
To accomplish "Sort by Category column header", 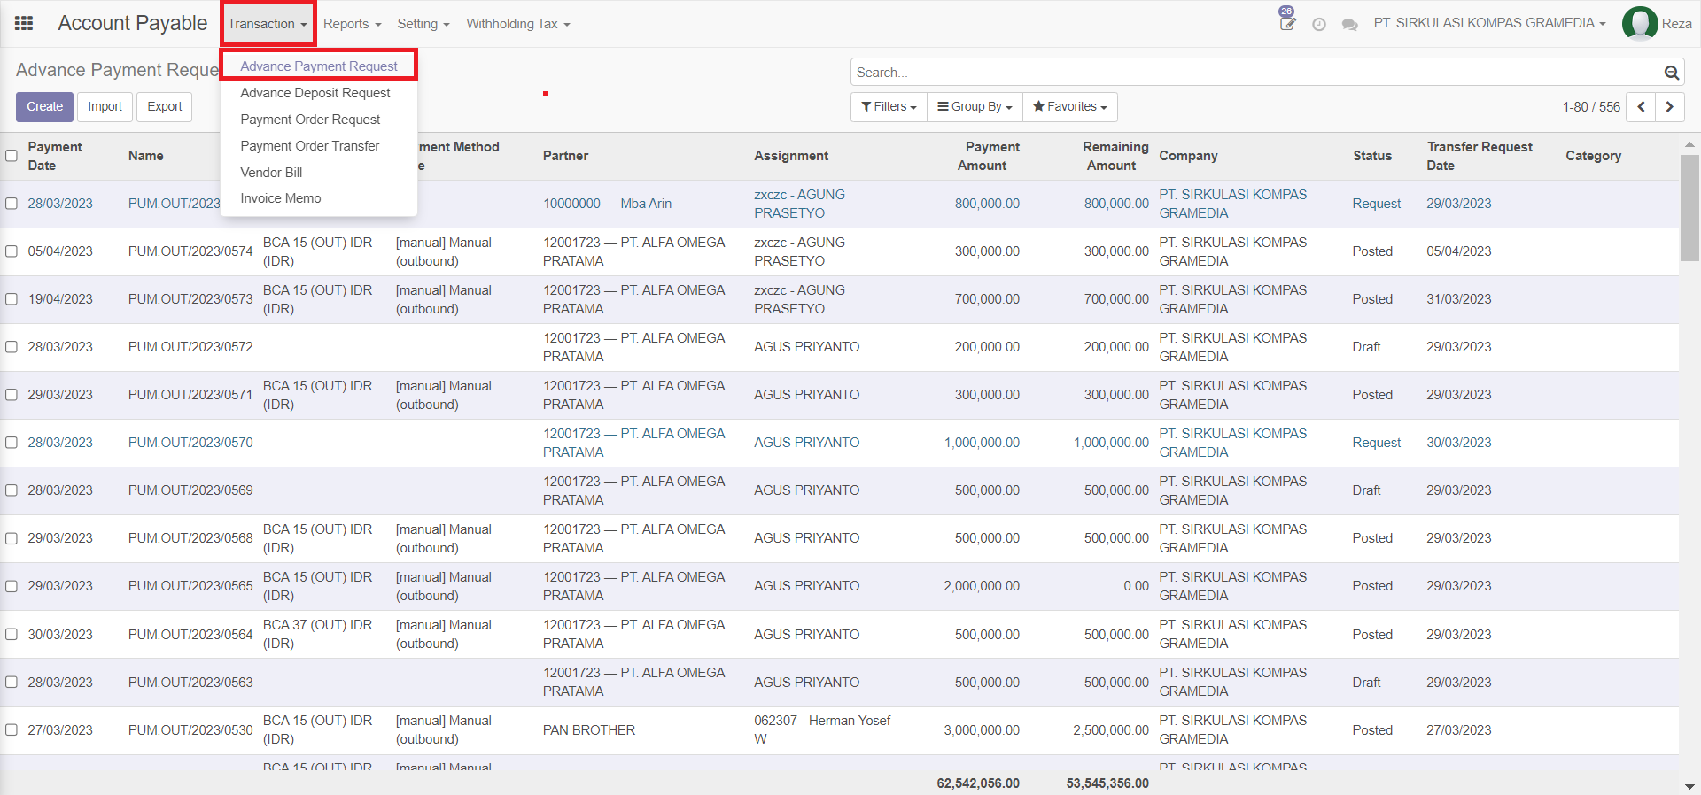I will point(1593,156).
